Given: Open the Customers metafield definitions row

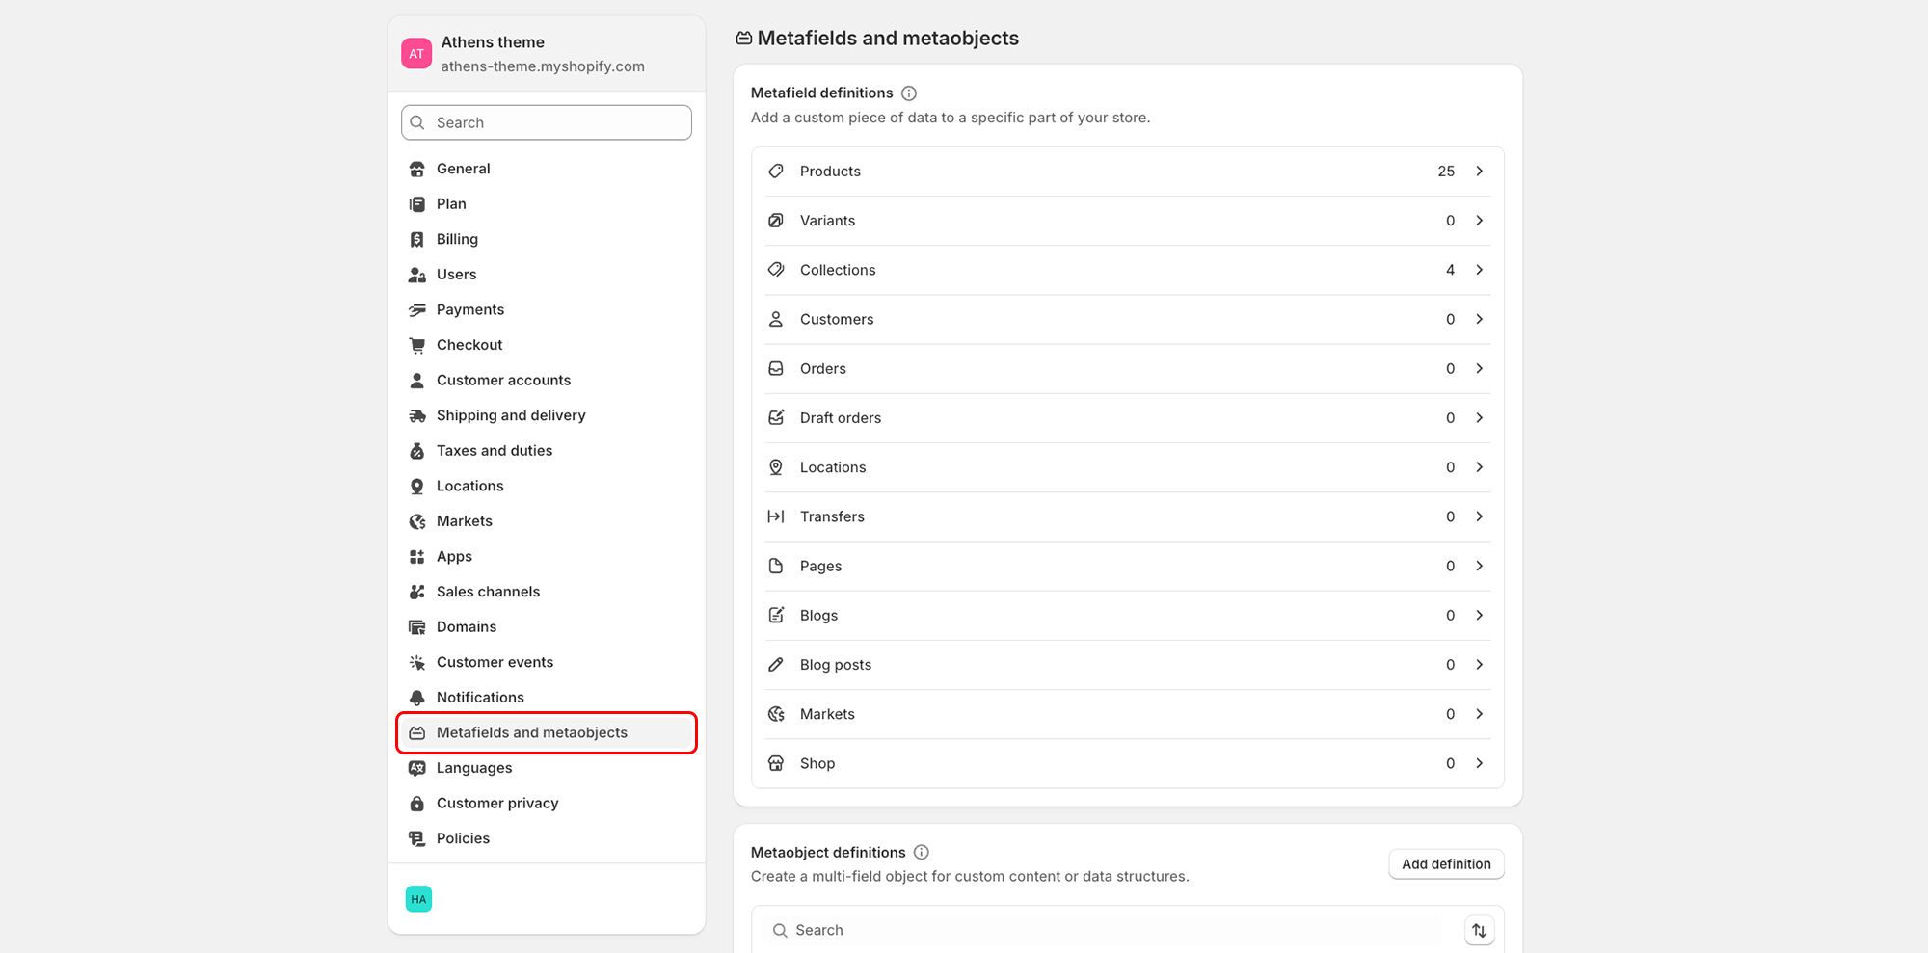Looking at the screenshot, I should (1128, 319).
